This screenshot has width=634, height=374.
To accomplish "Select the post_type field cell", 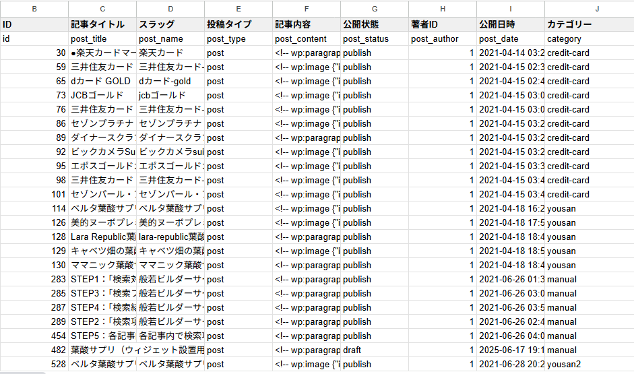I will (x=238, y=39).
